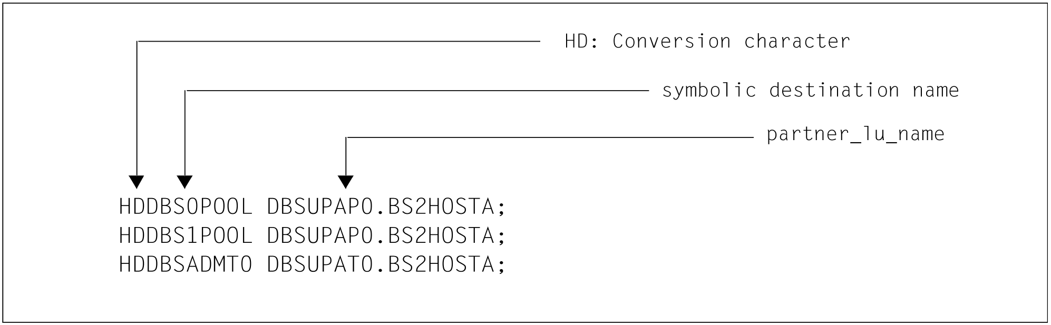
Task: Click the word "symbolic" in second label
Action: pyautogui.click(x=709, y=90)
